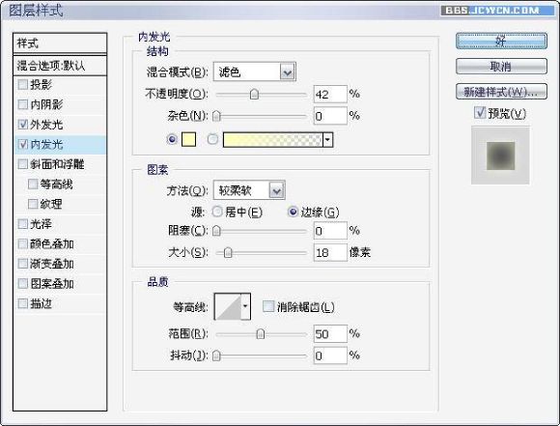Viewport: 560px width, 426px height.
Task: Toggle the 预览 preview checkbox
Action: click(x=479, y=113)
